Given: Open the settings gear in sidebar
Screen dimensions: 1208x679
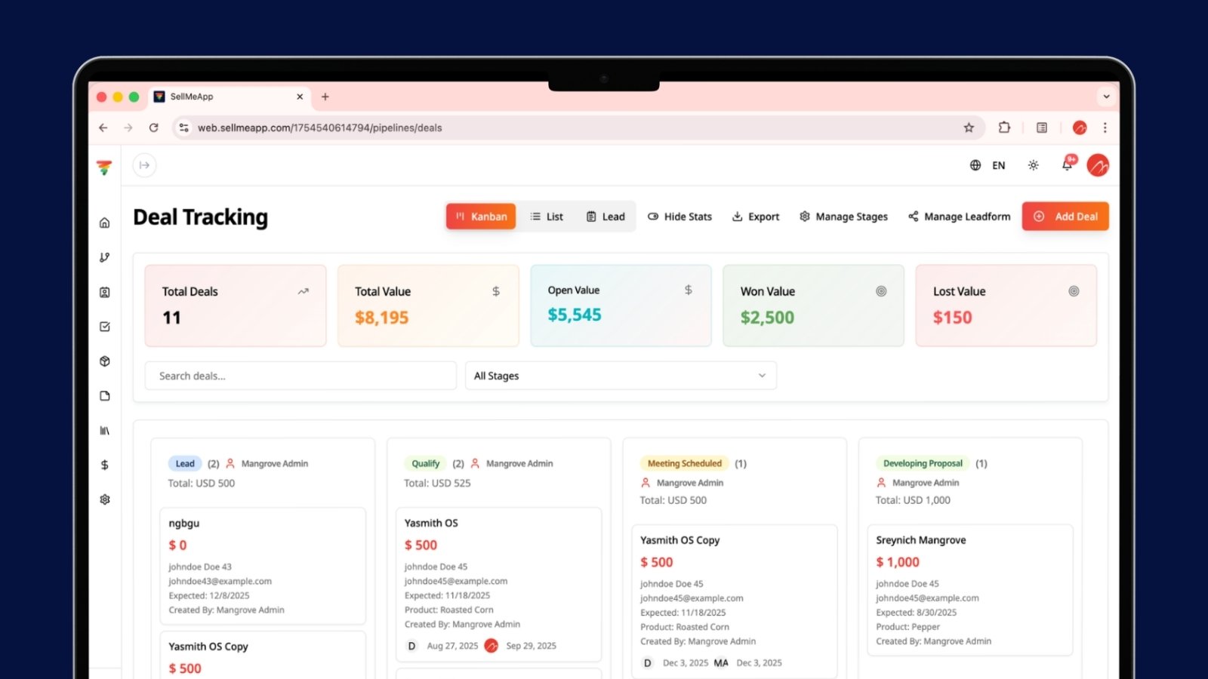Looking at the screenshot, I should [x=105, y=499].
